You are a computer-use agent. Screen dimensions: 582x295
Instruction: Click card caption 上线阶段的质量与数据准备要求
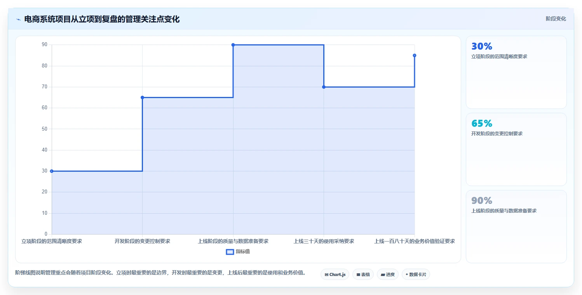[504, 211]
